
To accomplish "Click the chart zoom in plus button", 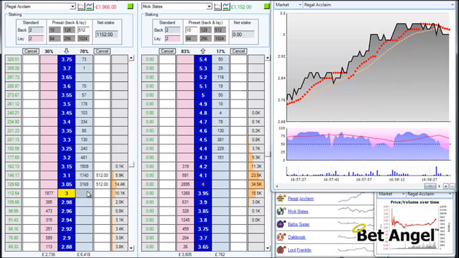I will [x=446, y=186].
